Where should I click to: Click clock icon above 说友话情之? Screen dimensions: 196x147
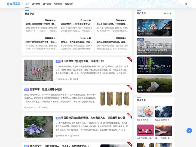pos(81,20)
